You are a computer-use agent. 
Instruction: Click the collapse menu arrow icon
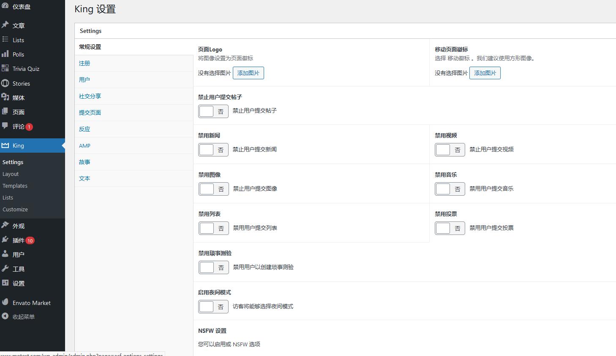[x=5, y=316]
